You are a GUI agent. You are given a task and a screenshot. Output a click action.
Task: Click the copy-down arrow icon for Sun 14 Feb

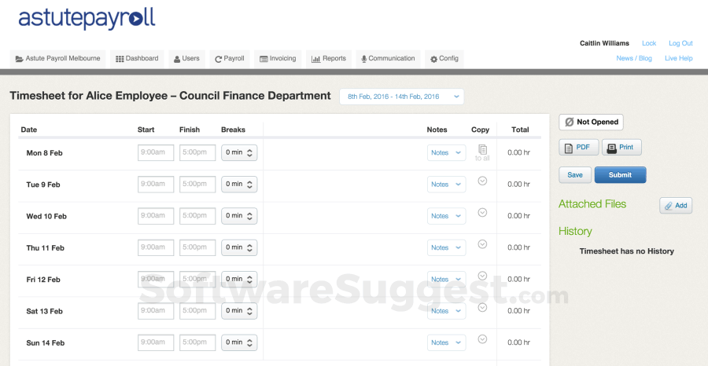click(483, 339)
